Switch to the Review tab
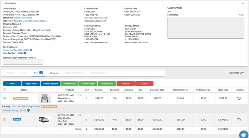249x138 pixels. [10, 73]
